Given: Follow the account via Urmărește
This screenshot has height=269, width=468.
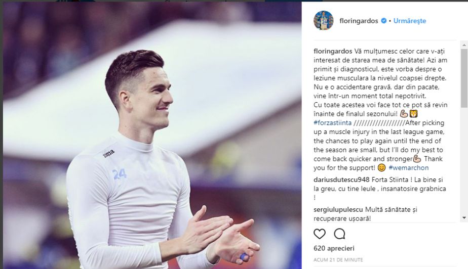Looking at the screenshot, I should [409, 21].
